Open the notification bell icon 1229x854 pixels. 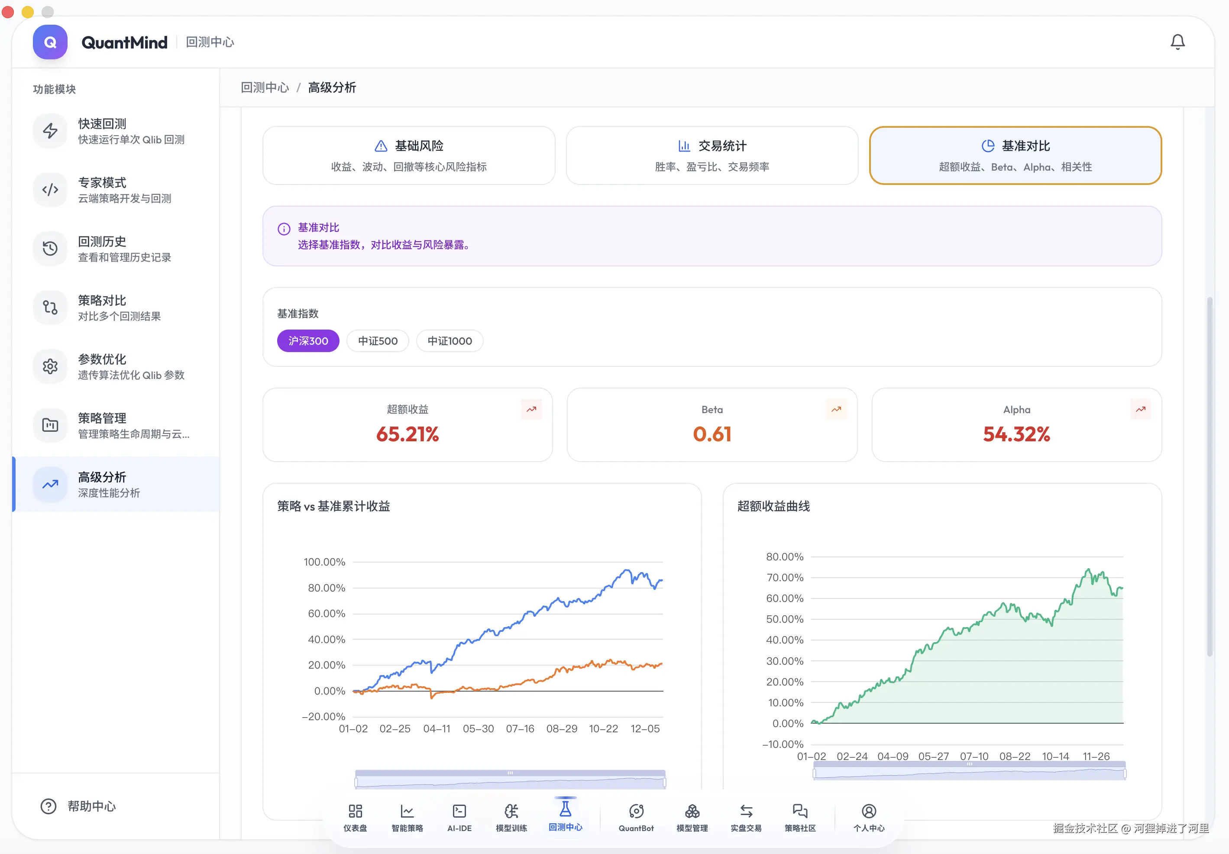click(x=1177, y=42)
